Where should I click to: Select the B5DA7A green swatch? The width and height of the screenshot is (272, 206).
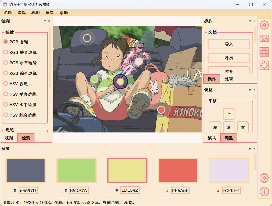click(76, 170)
